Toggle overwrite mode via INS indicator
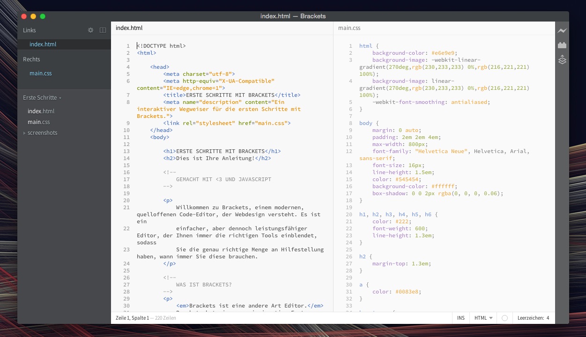This screenshot has height=337, width=586. pyautogui.click(x=460, y=318)
